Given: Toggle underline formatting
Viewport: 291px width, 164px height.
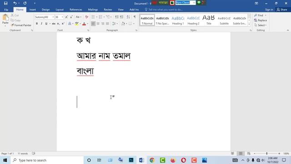Looking at the screenshot, I should click(46, 24).
